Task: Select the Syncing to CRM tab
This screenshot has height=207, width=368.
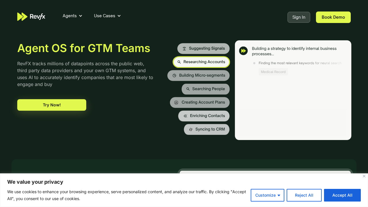Action: pyautogui.click(x=207, y=129)
